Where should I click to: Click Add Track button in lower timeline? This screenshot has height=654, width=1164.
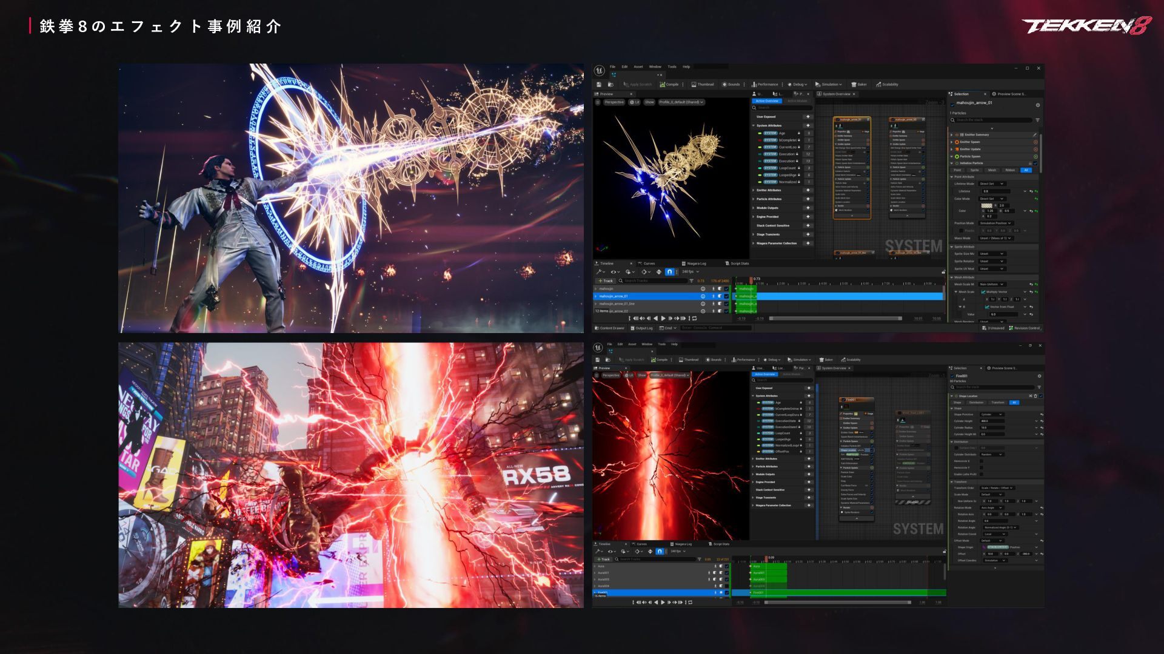tap(603, 559)
